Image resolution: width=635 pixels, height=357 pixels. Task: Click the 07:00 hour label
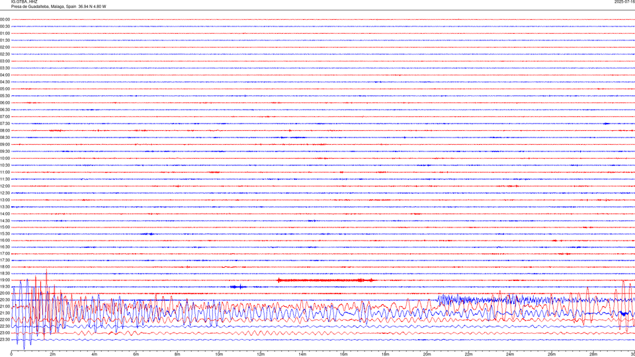tap(5, 116)
